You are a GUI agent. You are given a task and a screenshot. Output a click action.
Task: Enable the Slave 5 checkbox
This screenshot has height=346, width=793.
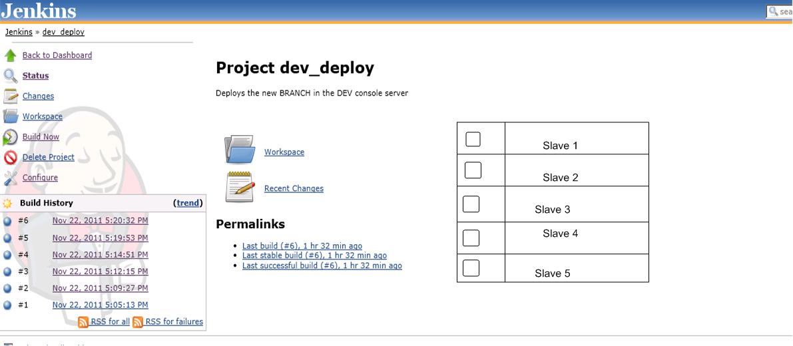pos(471,268)
